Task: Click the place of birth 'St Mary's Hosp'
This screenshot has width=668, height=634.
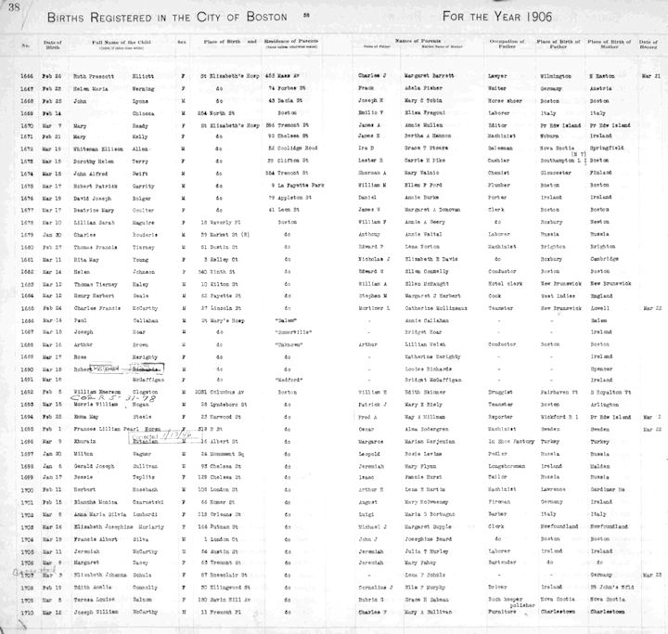Action: [223, 320]
